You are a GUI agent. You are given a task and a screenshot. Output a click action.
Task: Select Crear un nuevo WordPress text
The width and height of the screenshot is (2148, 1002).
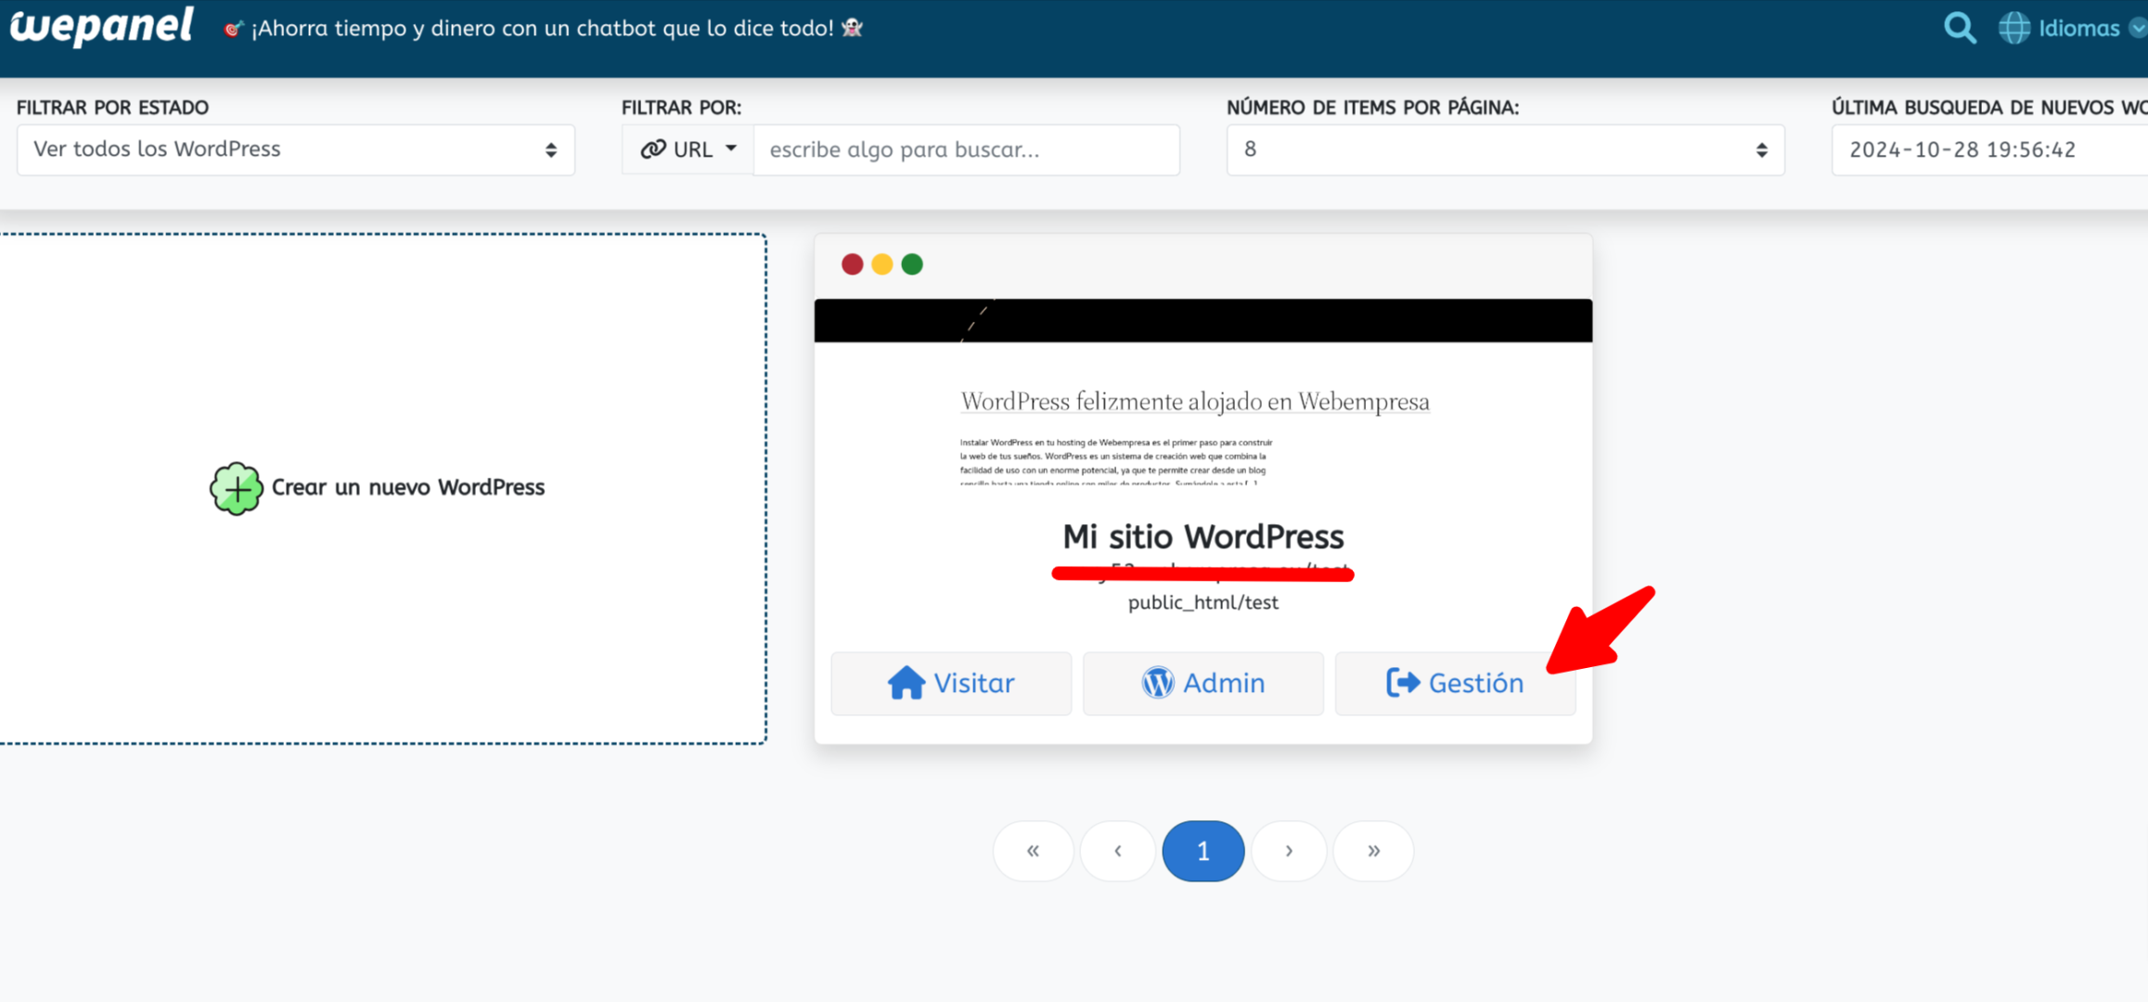pos(408,487)
